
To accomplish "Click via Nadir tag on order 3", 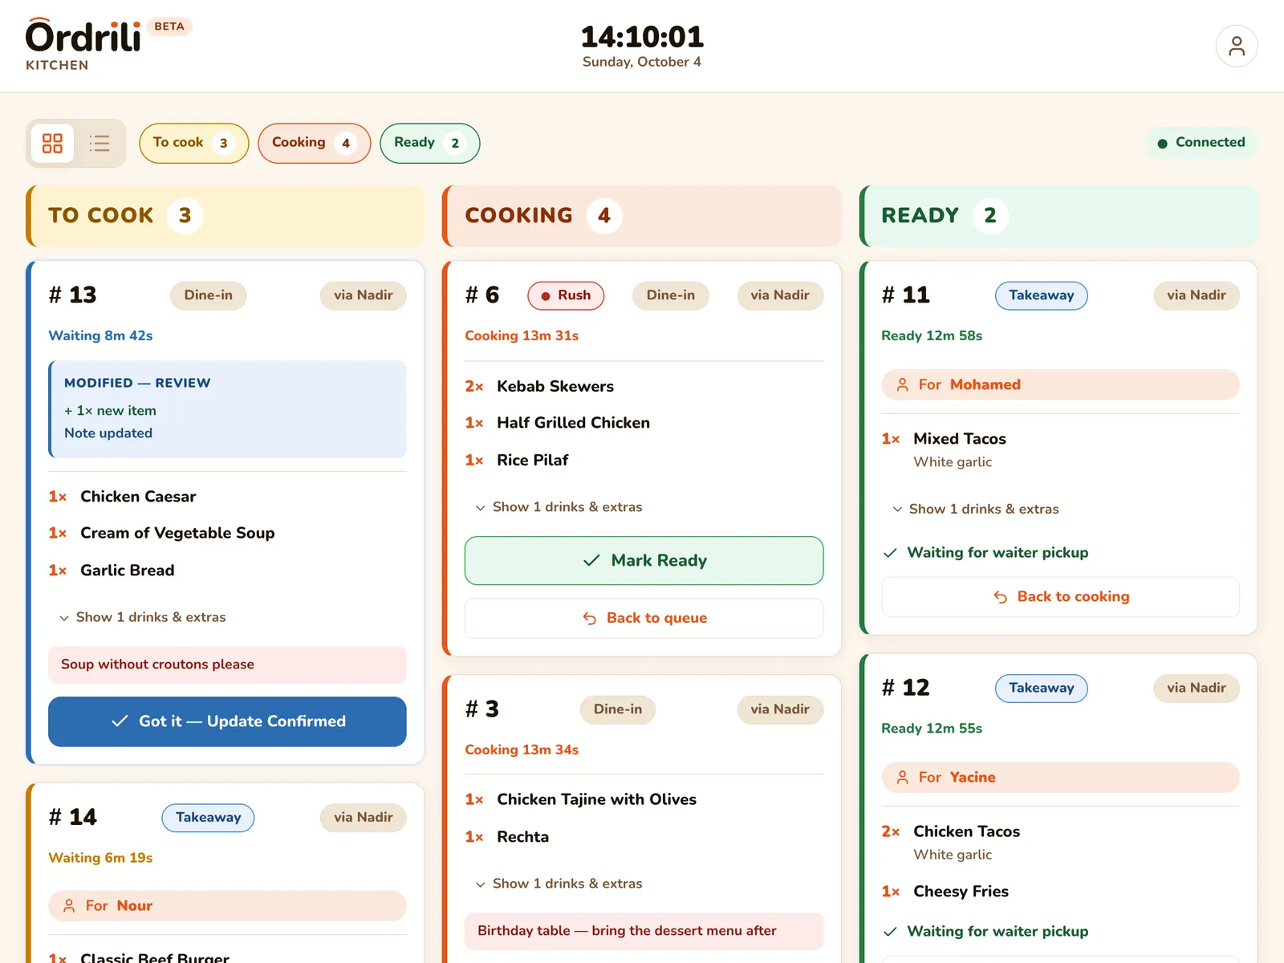I will click(x=780, y=709).
